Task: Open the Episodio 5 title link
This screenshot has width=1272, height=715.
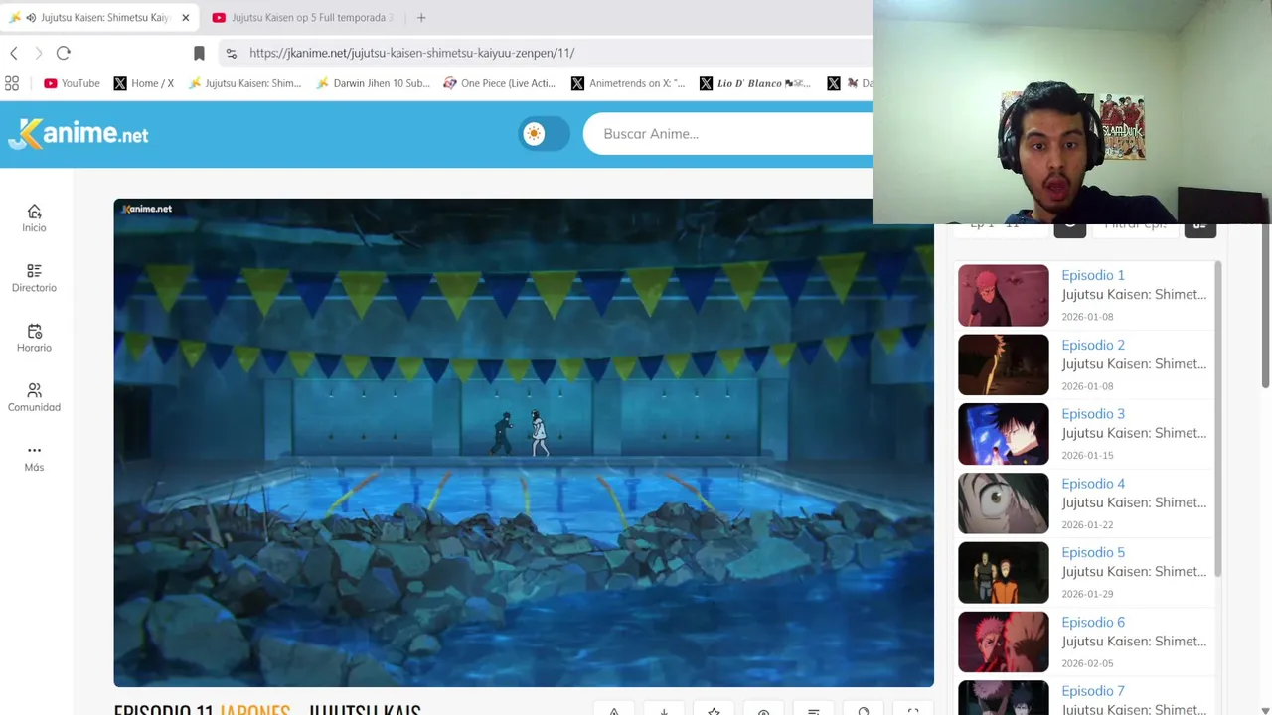Action: click(1093, 552)
